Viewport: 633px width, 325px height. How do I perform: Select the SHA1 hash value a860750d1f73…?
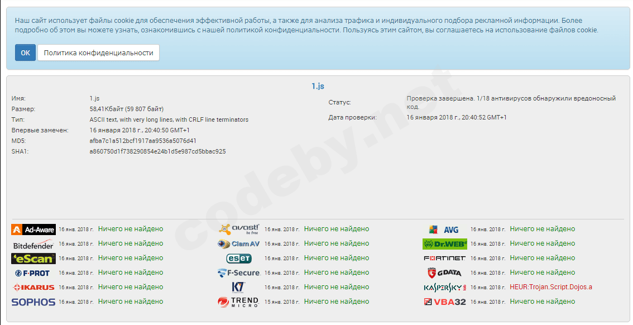(x=158, y=151)
